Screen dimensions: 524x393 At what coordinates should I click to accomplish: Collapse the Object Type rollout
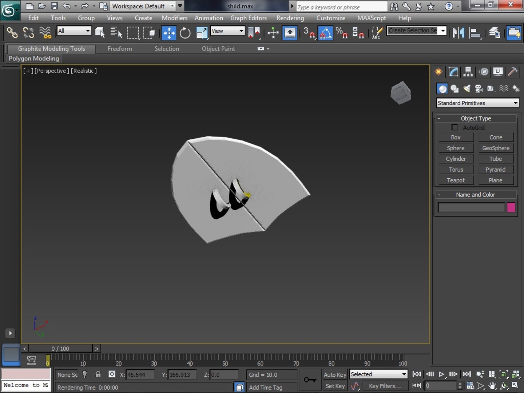pos(476,118)
